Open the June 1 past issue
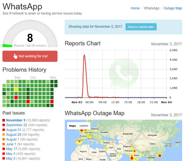 pos(11,144)
